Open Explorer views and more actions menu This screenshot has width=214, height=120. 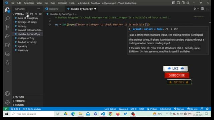[x=39, y=9]
